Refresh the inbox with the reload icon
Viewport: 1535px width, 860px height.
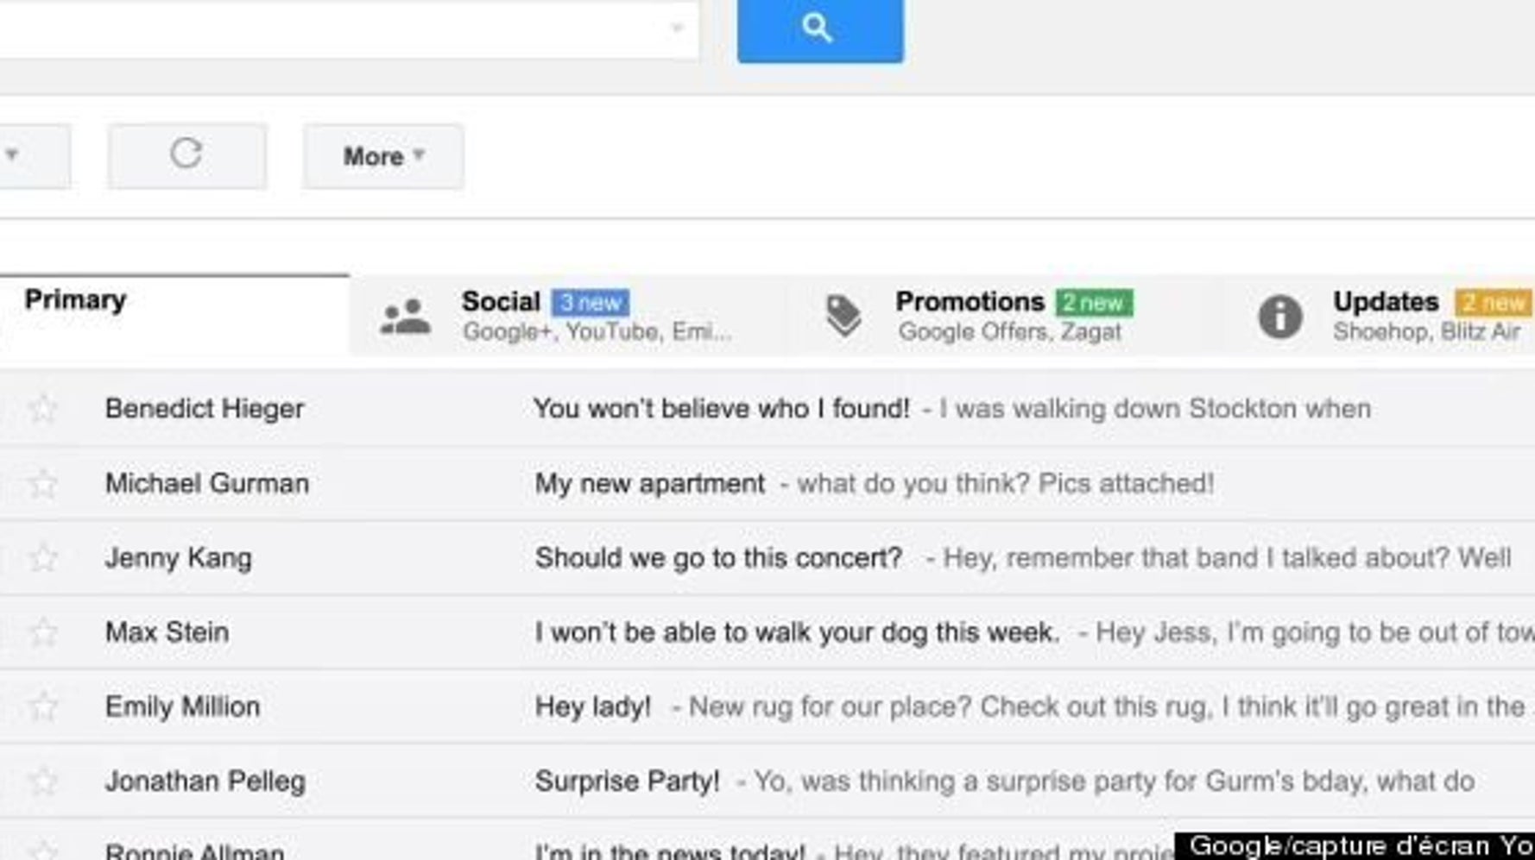pos(187,154)
